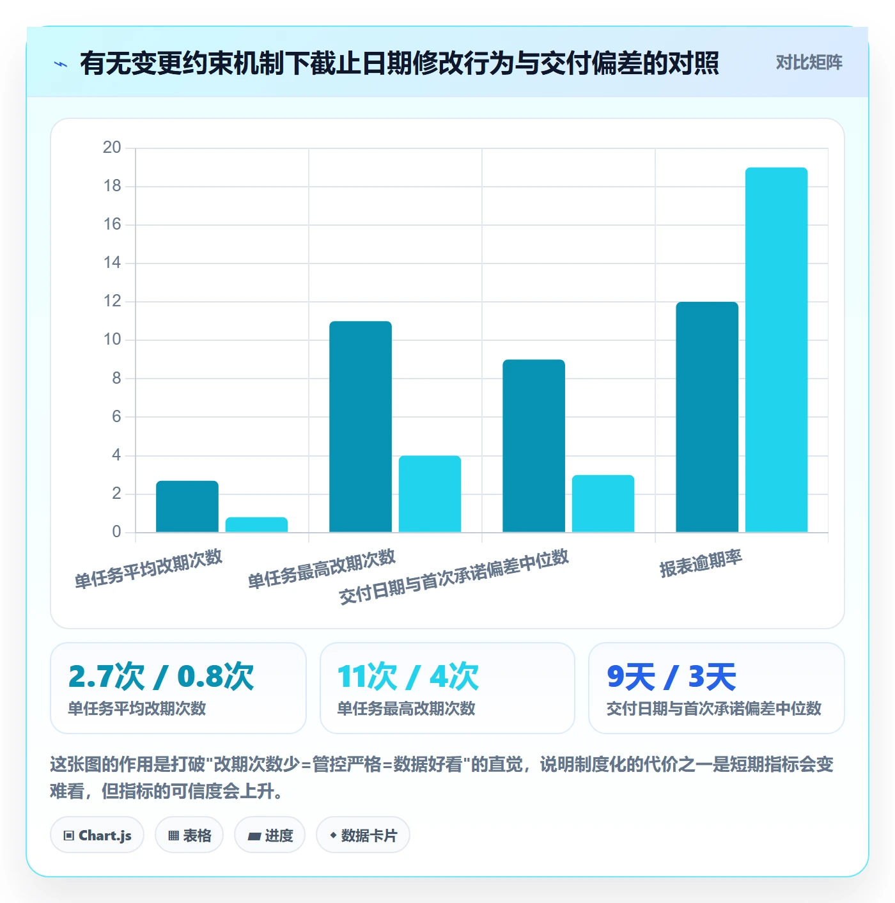Viewport: 895px width, 903px height.
Task: Click the dark bar for 报表逾期率
Action: coord(707,417)
